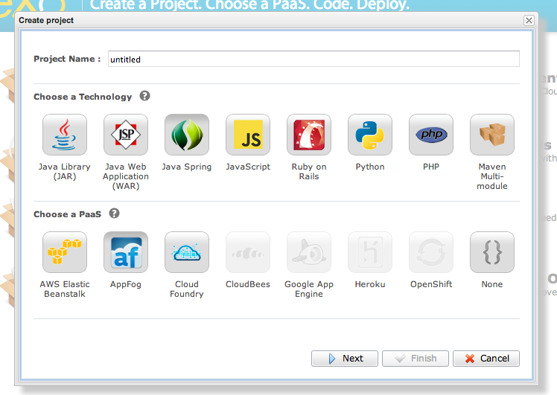Click the disabled OpenShift icon
Screen dimensions: 557x395
point(431,252)
